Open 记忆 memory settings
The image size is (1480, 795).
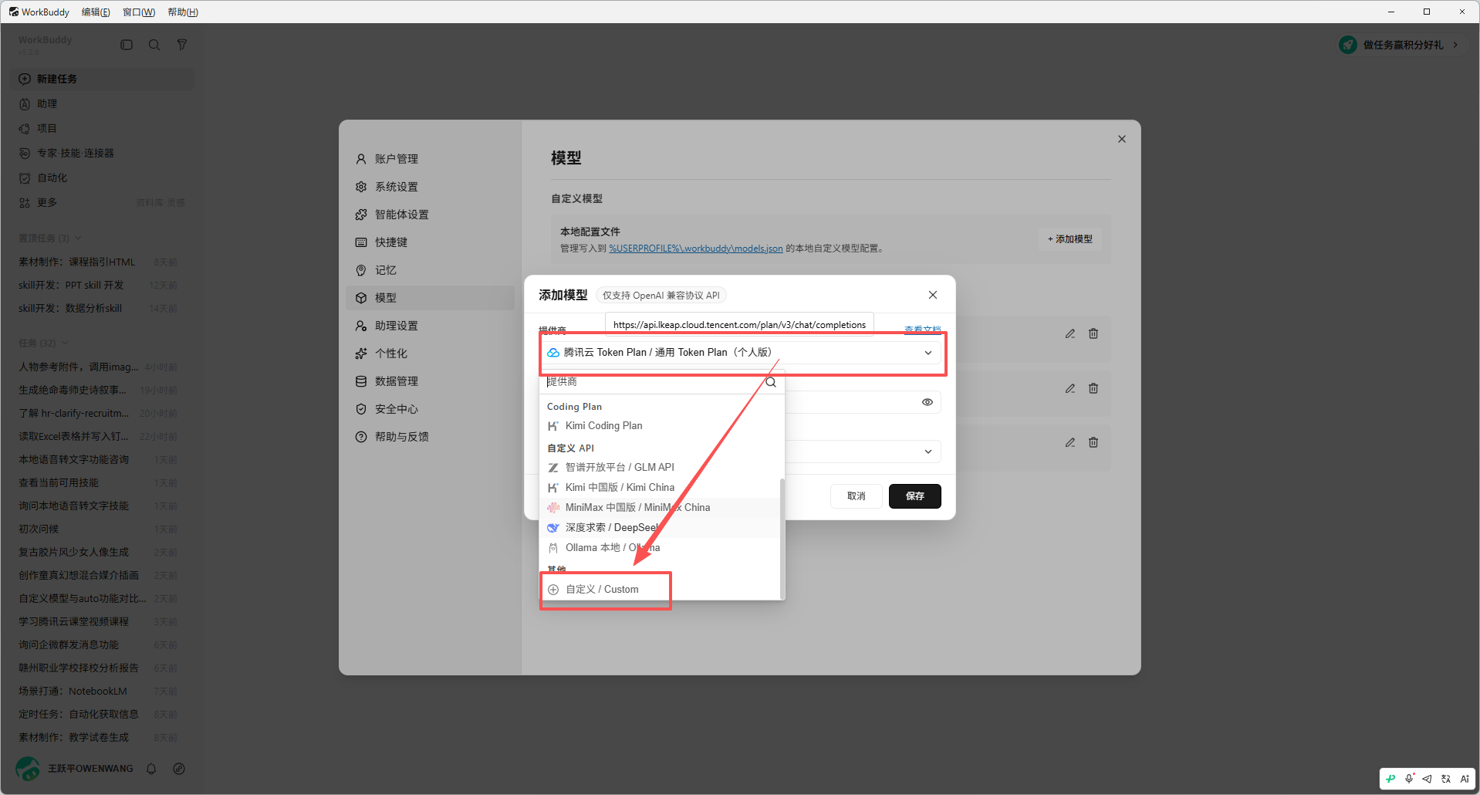tap(430, 270)
